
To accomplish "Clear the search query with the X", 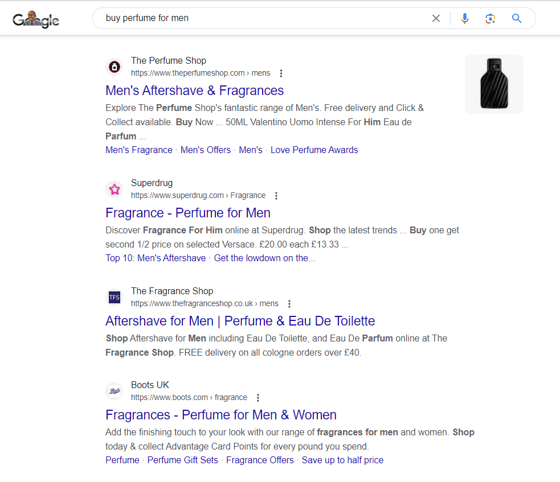I will pos(436,18).
